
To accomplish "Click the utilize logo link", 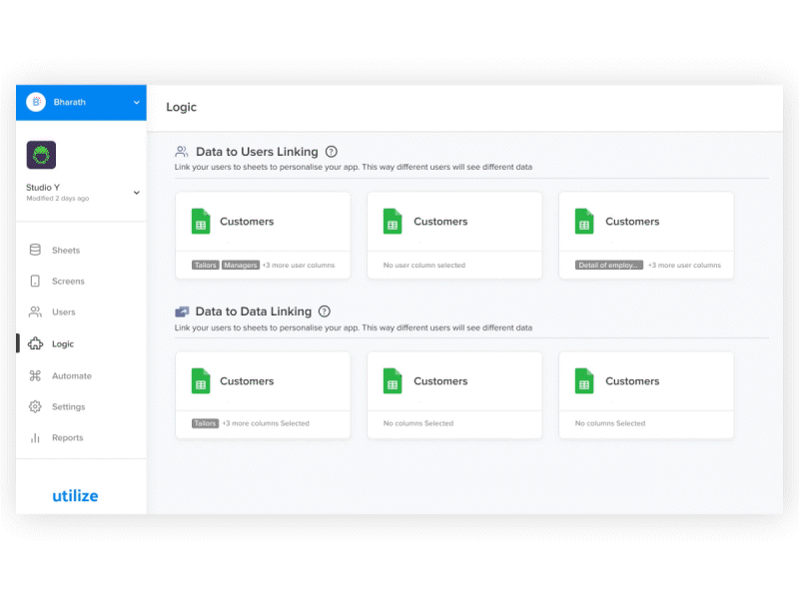I will [76, 495].
